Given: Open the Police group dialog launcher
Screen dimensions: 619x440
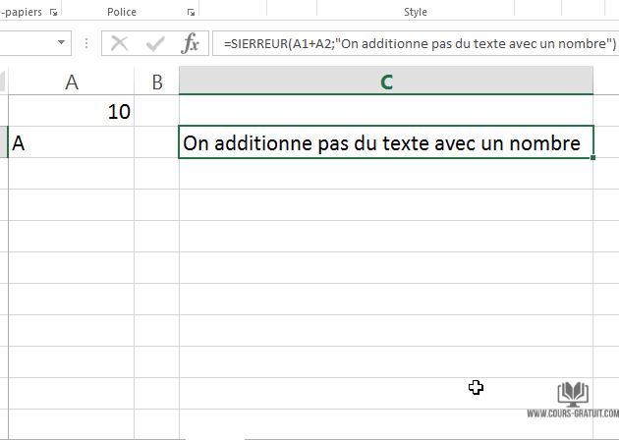Looking at the screenshot, I should (x=190, y=13).
